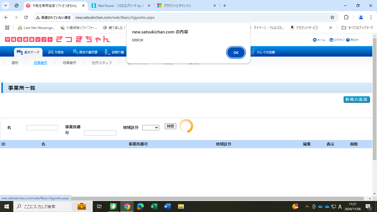Bookmark this page with the star icon
The width and height of the screenshot is (377, 212).
tap(332, 17)
